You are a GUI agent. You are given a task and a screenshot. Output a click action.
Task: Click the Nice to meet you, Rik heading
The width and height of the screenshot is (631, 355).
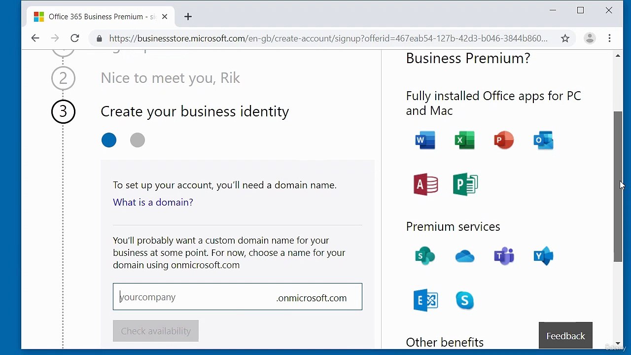point(170,78)
